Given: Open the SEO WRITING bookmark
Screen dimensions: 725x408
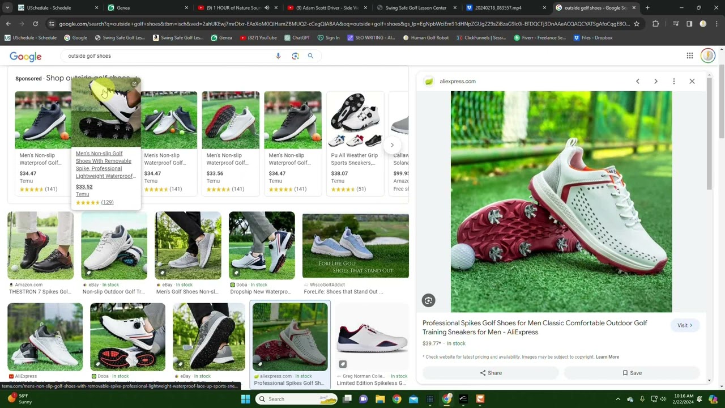Looking at the screenshot, I should [371, 38].
